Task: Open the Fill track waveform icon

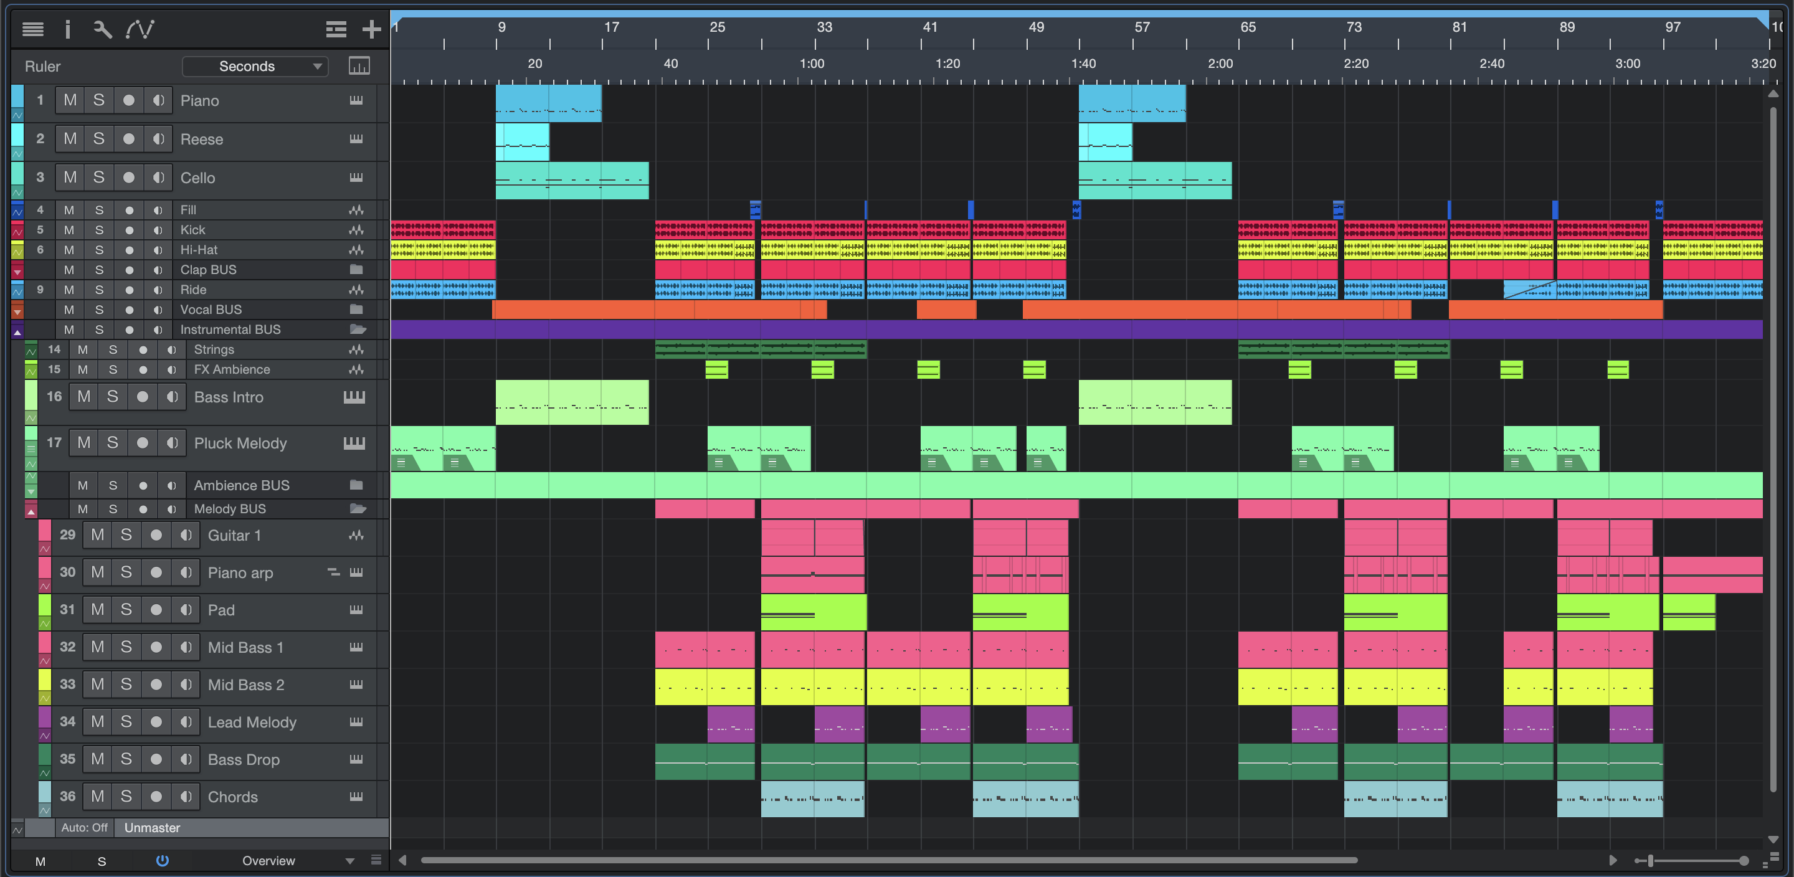Action: click(x=356, y=210)
